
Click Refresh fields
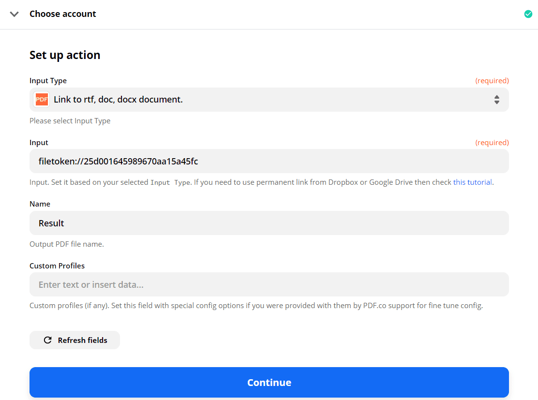(x=75, y=340)
